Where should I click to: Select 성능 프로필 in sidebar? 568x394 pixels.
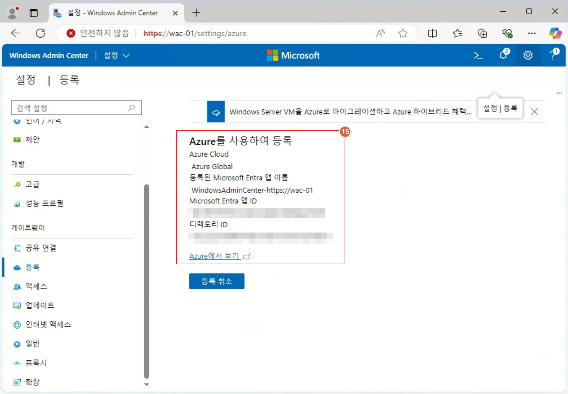(44, 204)
